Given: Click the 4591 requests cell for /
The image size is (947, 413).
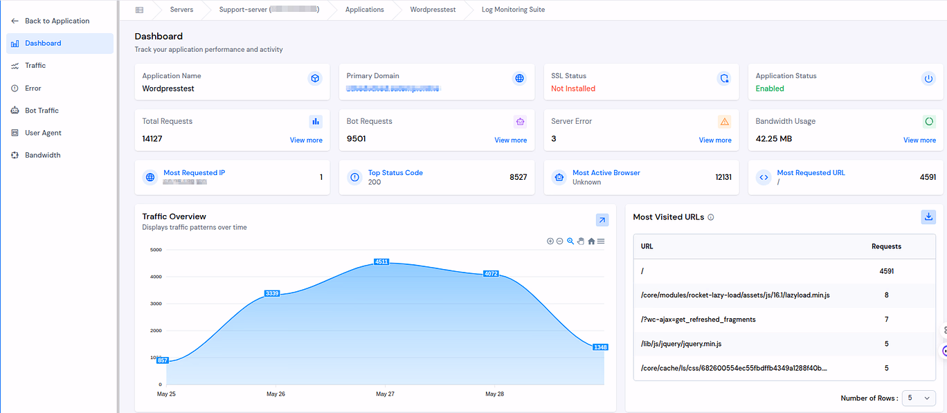Looking at the screenshot, I should coord(886,271).
